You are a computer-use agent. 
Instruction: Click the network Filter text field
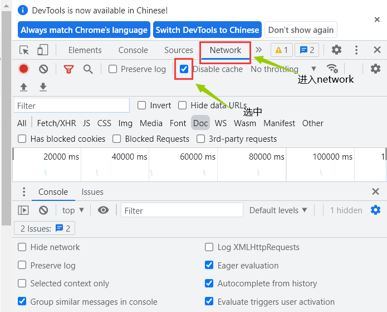pos(72,105)
